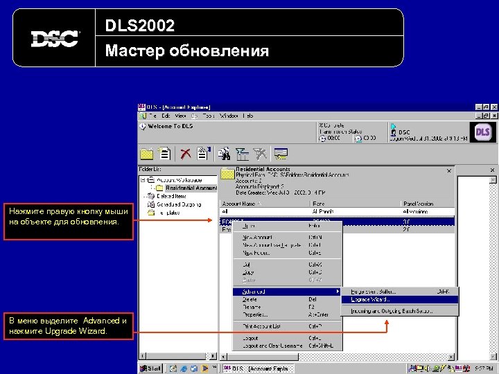Click the DLS app icon in title bar
Screen dimensions: 499x374
click(141, 107)
